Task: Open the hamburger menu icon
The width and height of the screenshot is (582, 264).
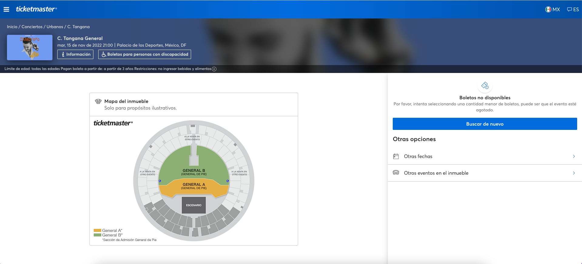Action: (6, 9)
